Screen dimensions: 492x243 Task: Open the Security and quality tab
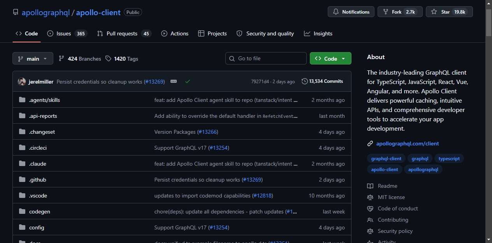pyautogui.click(x=265, y=33)
